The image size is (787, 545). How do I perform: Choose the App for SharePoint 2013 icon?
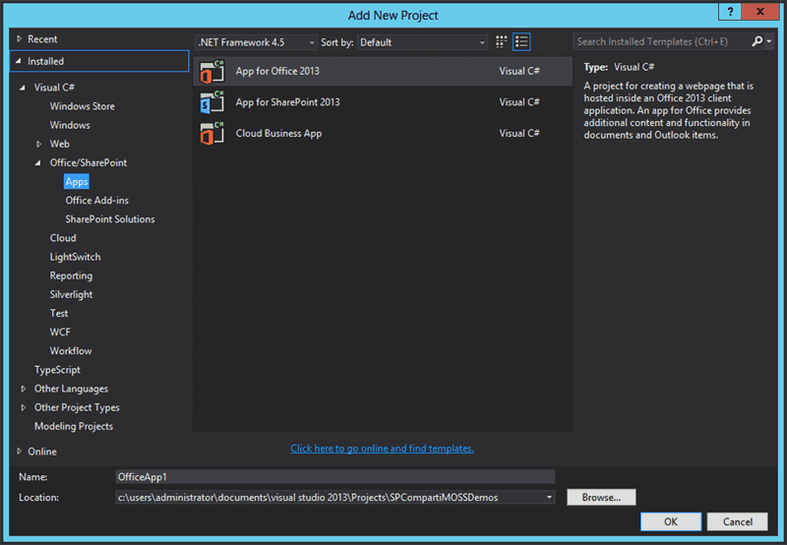tap(212, 102)
